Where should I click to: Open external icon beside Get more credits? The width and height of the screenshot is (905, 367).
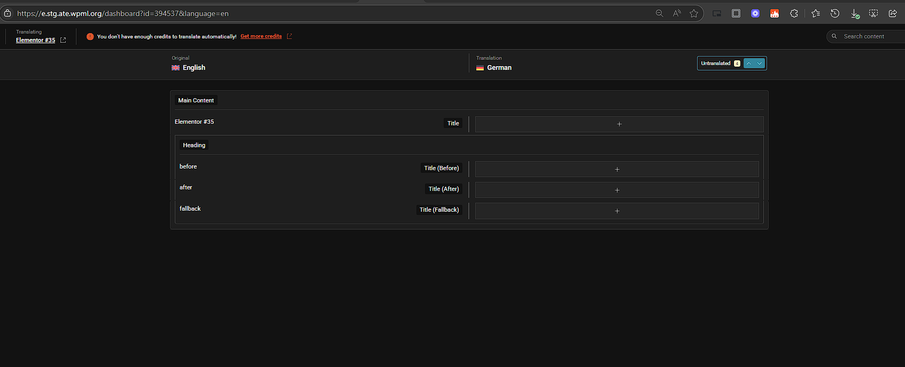pyautogui.click(x=289, y=36)
